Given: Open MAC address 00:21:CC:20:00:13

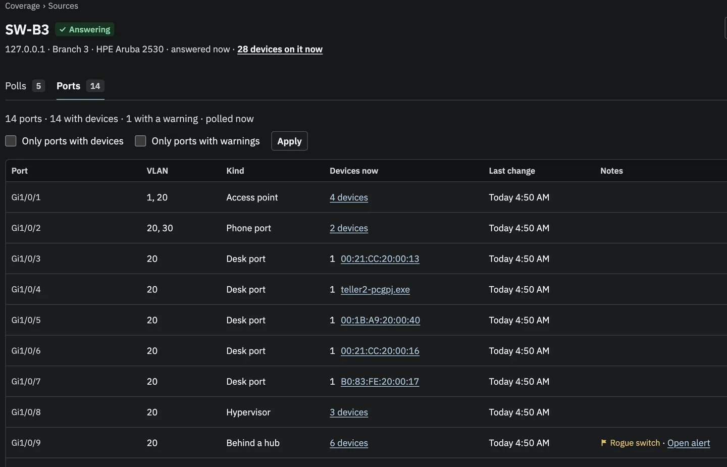Looking at the screenshot, I should (380, 258).
